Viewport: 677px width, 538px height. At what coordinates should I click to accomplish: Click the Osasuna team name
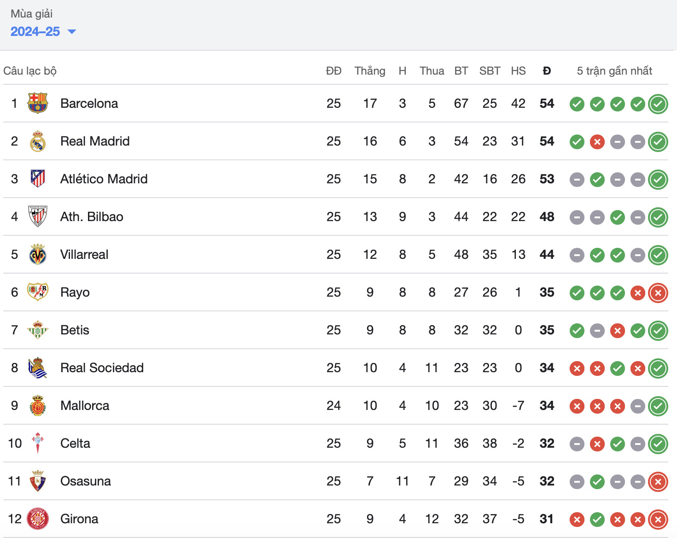86,481
